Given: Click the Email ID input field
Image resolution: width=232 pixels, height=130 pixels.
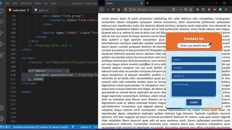Looking at the screenshot, I should coord(194,68).
